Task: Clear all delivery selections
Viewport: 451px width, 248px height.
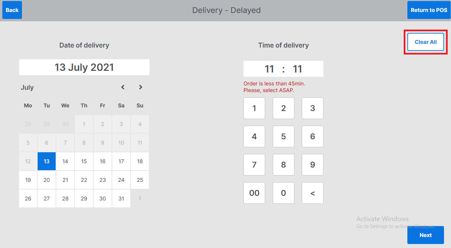Action: pyautogui.click(x=425, y=42)
